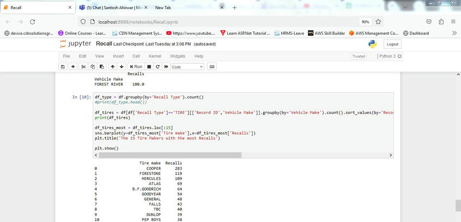Click the page vertical scrollbar thumb
The width and height of the screenshot is (461, 222).
(x=458, y=205)
